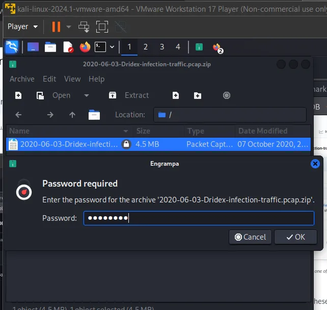Close the Engrampa password dialog
Image resolution: width=327 pixels, height=310 pixels.
(x=315, y=164)
